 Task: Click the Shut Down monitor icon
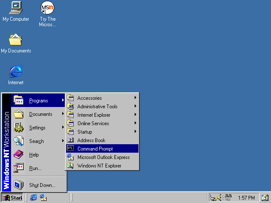pyautogui.click(x=19, y=185)
